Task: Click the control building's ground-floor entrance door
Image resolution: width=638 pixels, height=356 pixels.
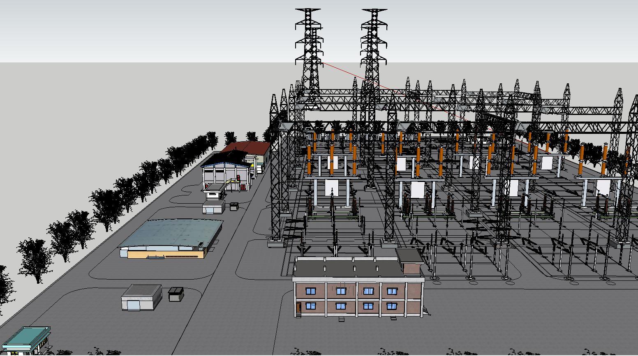Action: click(298, 307)
